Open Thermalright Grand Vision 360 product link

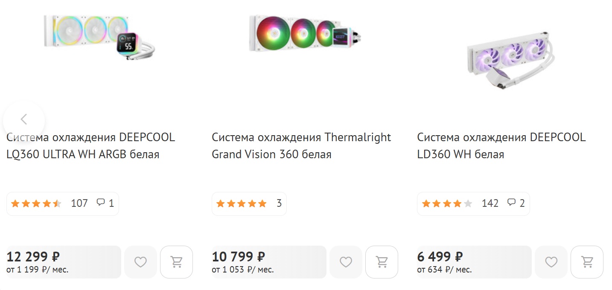[x=301, y=146]
